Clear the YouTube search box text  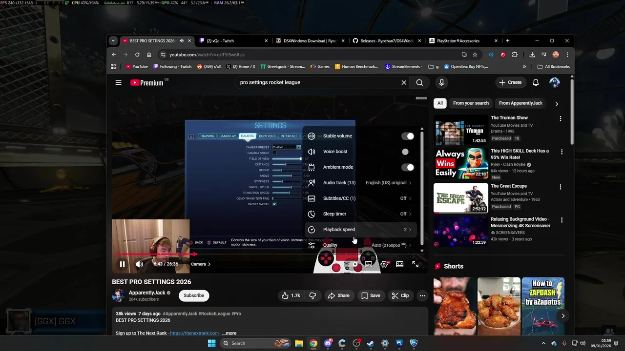[x=404, y=82]
